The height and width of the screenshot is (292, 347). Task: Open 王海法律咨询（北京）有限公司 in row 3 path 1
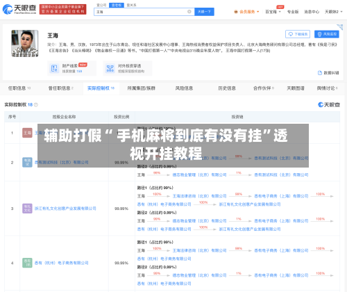pos(199,196)
